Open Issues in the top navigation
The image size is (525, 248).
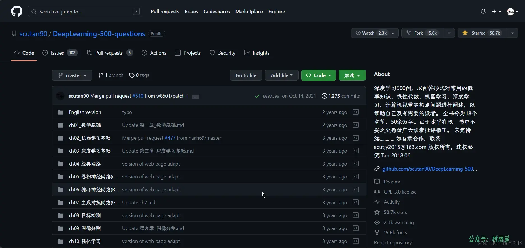[x=191, y=12]
